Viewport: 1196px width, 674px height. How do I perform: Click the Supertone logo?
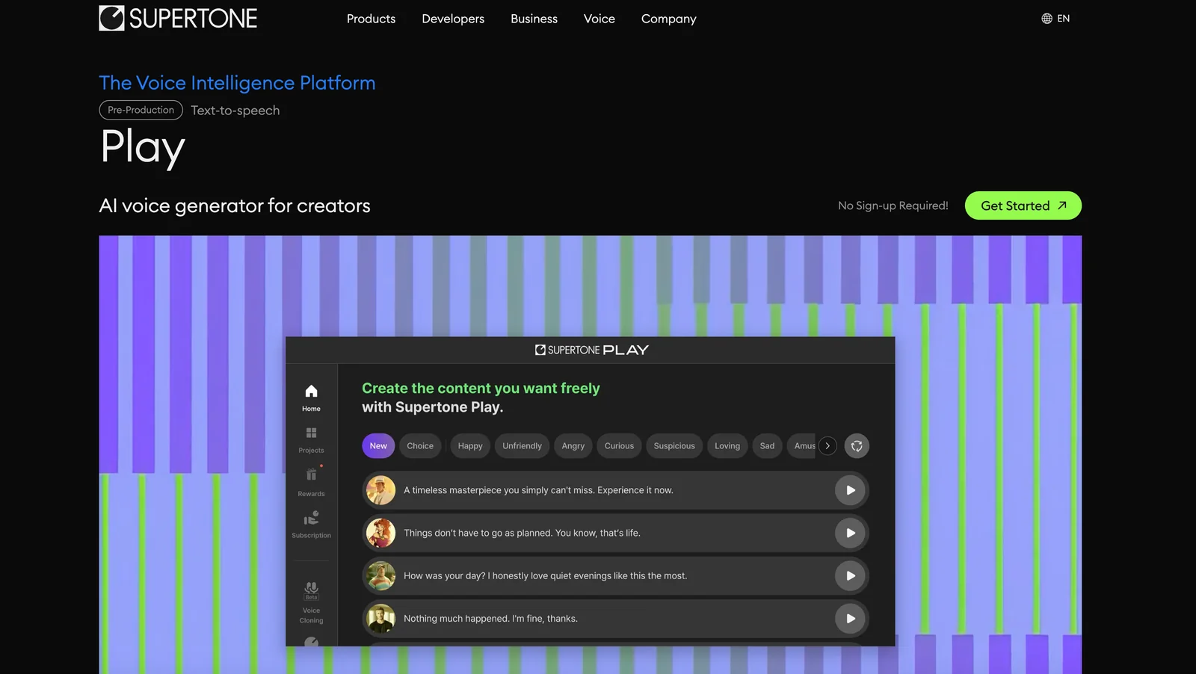[178, 18]
